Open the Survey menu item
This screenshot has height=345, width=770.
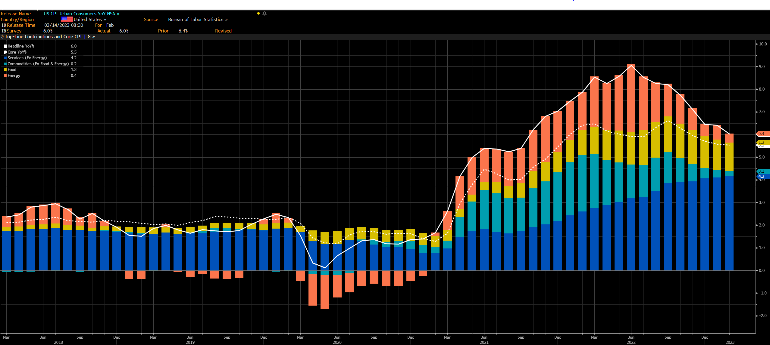point(14,31)
